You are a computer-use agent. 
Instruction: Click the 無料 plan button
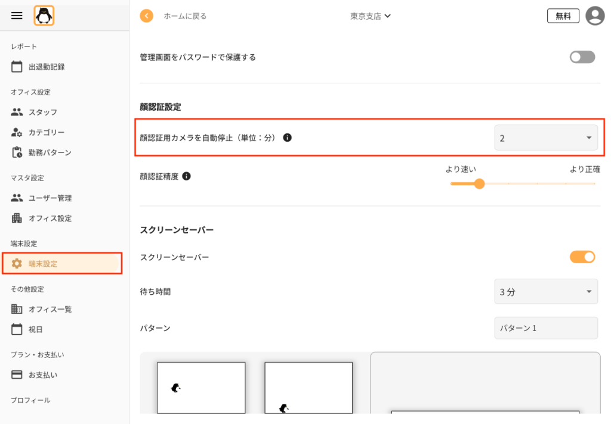tap(563, 16)
